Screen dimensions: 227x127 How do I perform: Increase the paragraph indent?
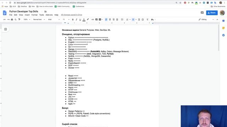pyautogui.click(x=143, y=19)
